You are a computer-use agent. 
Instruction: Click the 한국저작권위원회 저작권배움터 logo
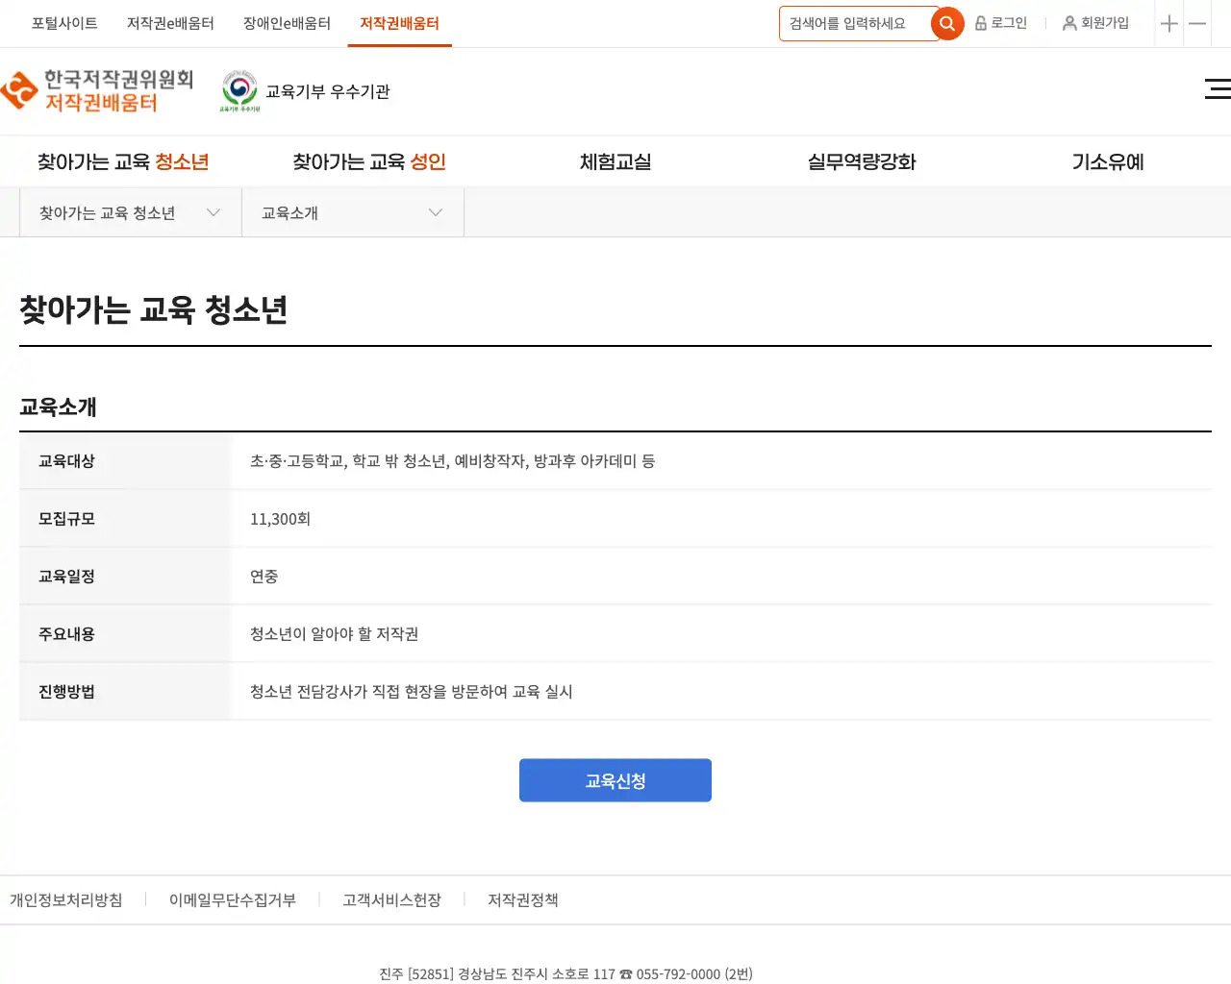pyautogui.click(x=98, y=91)
